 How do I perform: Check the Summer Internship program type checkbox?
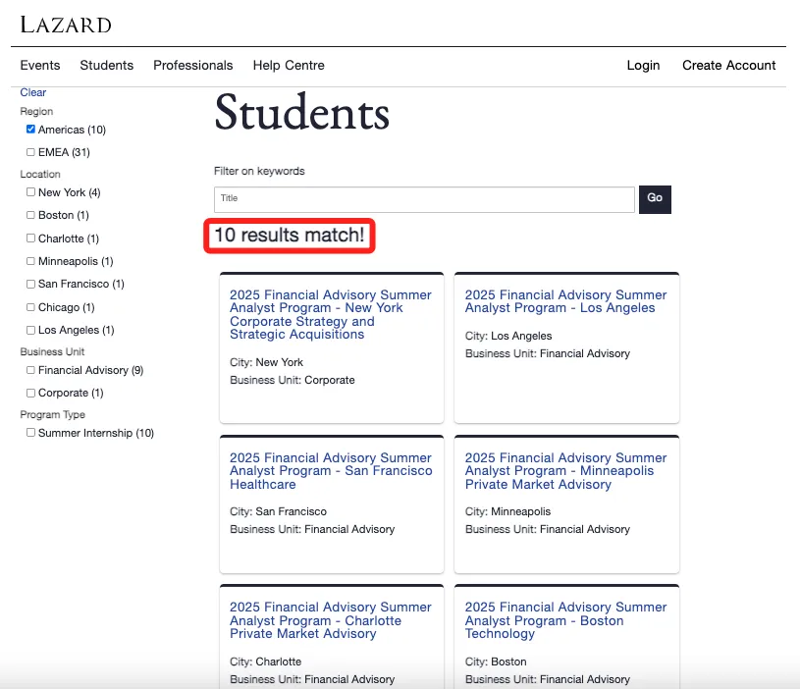(x=30, y=433)
